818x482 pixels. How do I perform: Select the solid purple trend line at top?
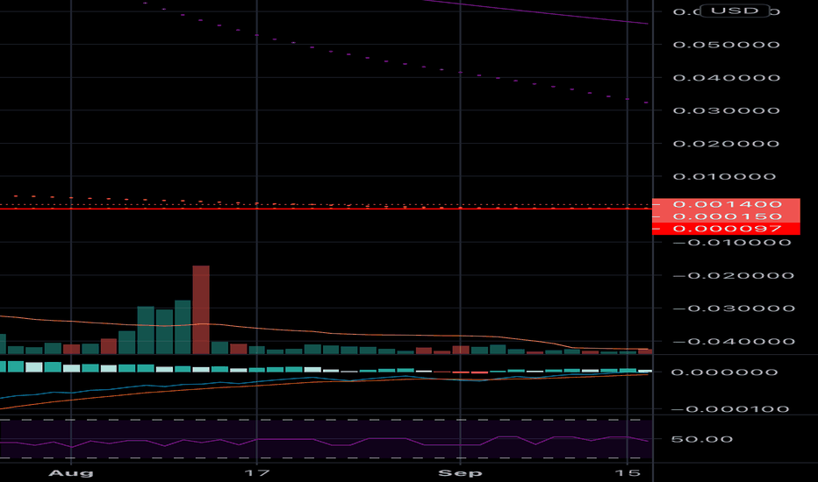(x=535, y=11)
